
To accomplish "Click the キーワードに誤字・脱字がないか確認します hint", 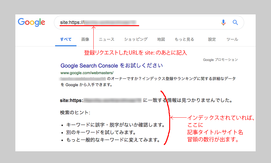I will [x=115, y=125].
